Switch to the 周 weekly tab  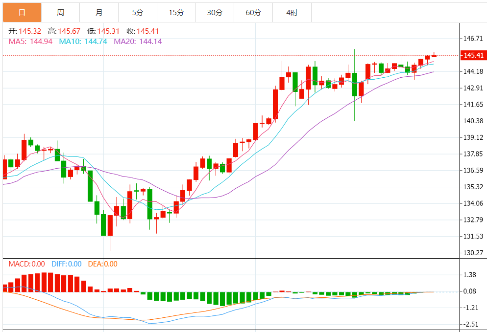pos(61,12)
